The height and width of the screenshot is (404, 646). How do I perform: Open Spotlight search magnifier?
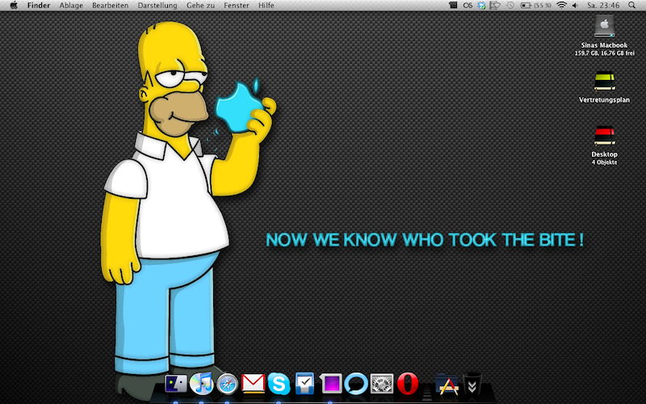tap(631, 6)
